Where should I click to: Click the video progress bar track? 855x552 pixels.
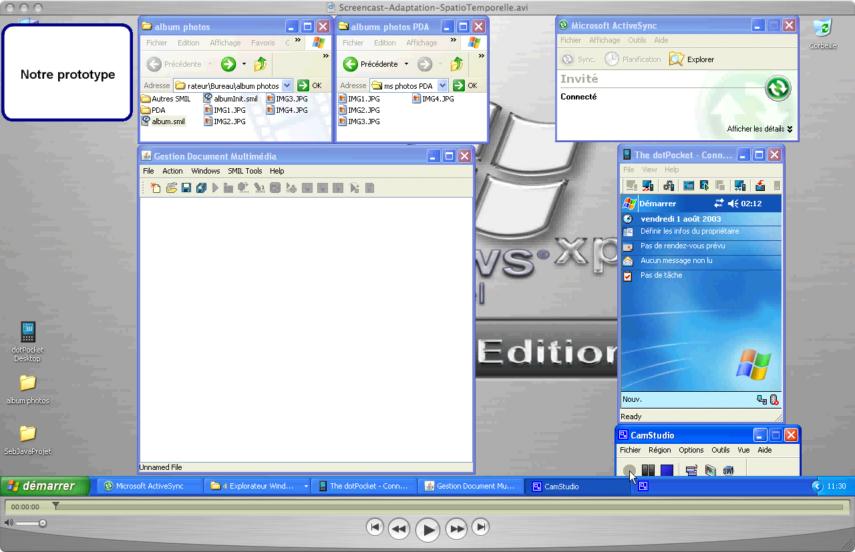click(448, 507)
